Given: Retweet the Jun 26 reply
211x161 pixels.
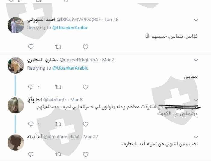Looking at the screenshot, I should click(x=58, y=47).
